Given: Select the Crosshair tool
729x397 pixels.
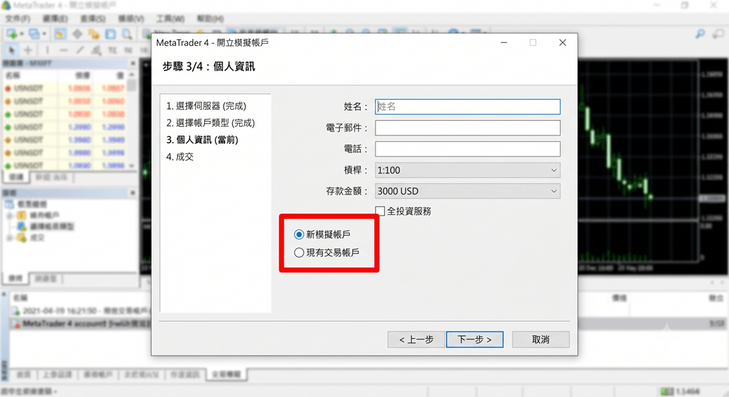Looking at the screenshot, I should pyautogui.click(x=28, y=50).
